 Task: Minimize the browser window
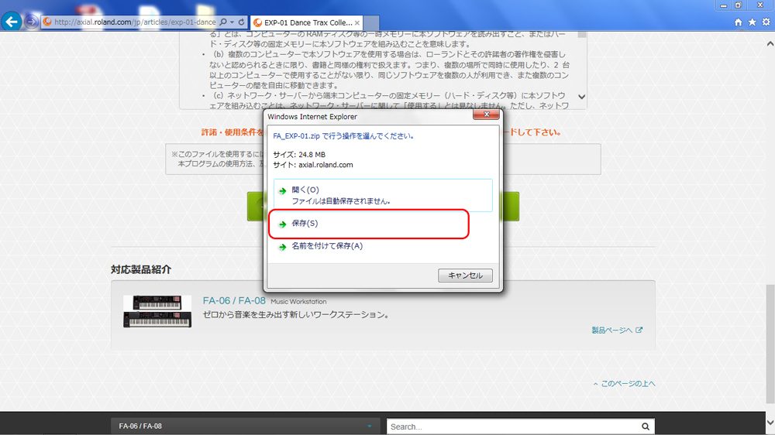pos(723,5)
